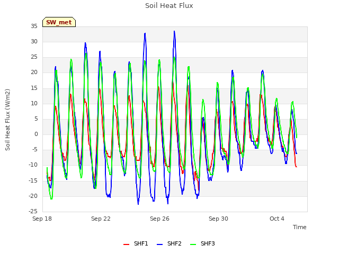Toggle the SHF1 legend entry
The height and width of the screenshot is (254, 339).
(x=136, y=243)
